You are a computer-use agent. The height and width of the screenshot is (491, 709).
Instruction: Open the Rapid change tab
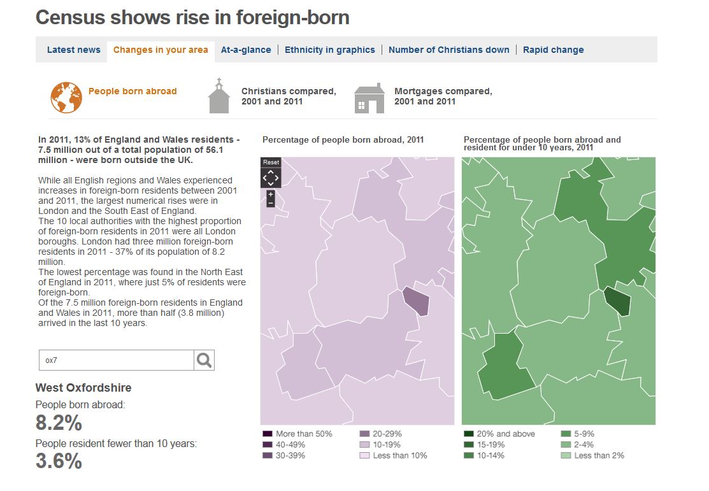tap(554, 50)
